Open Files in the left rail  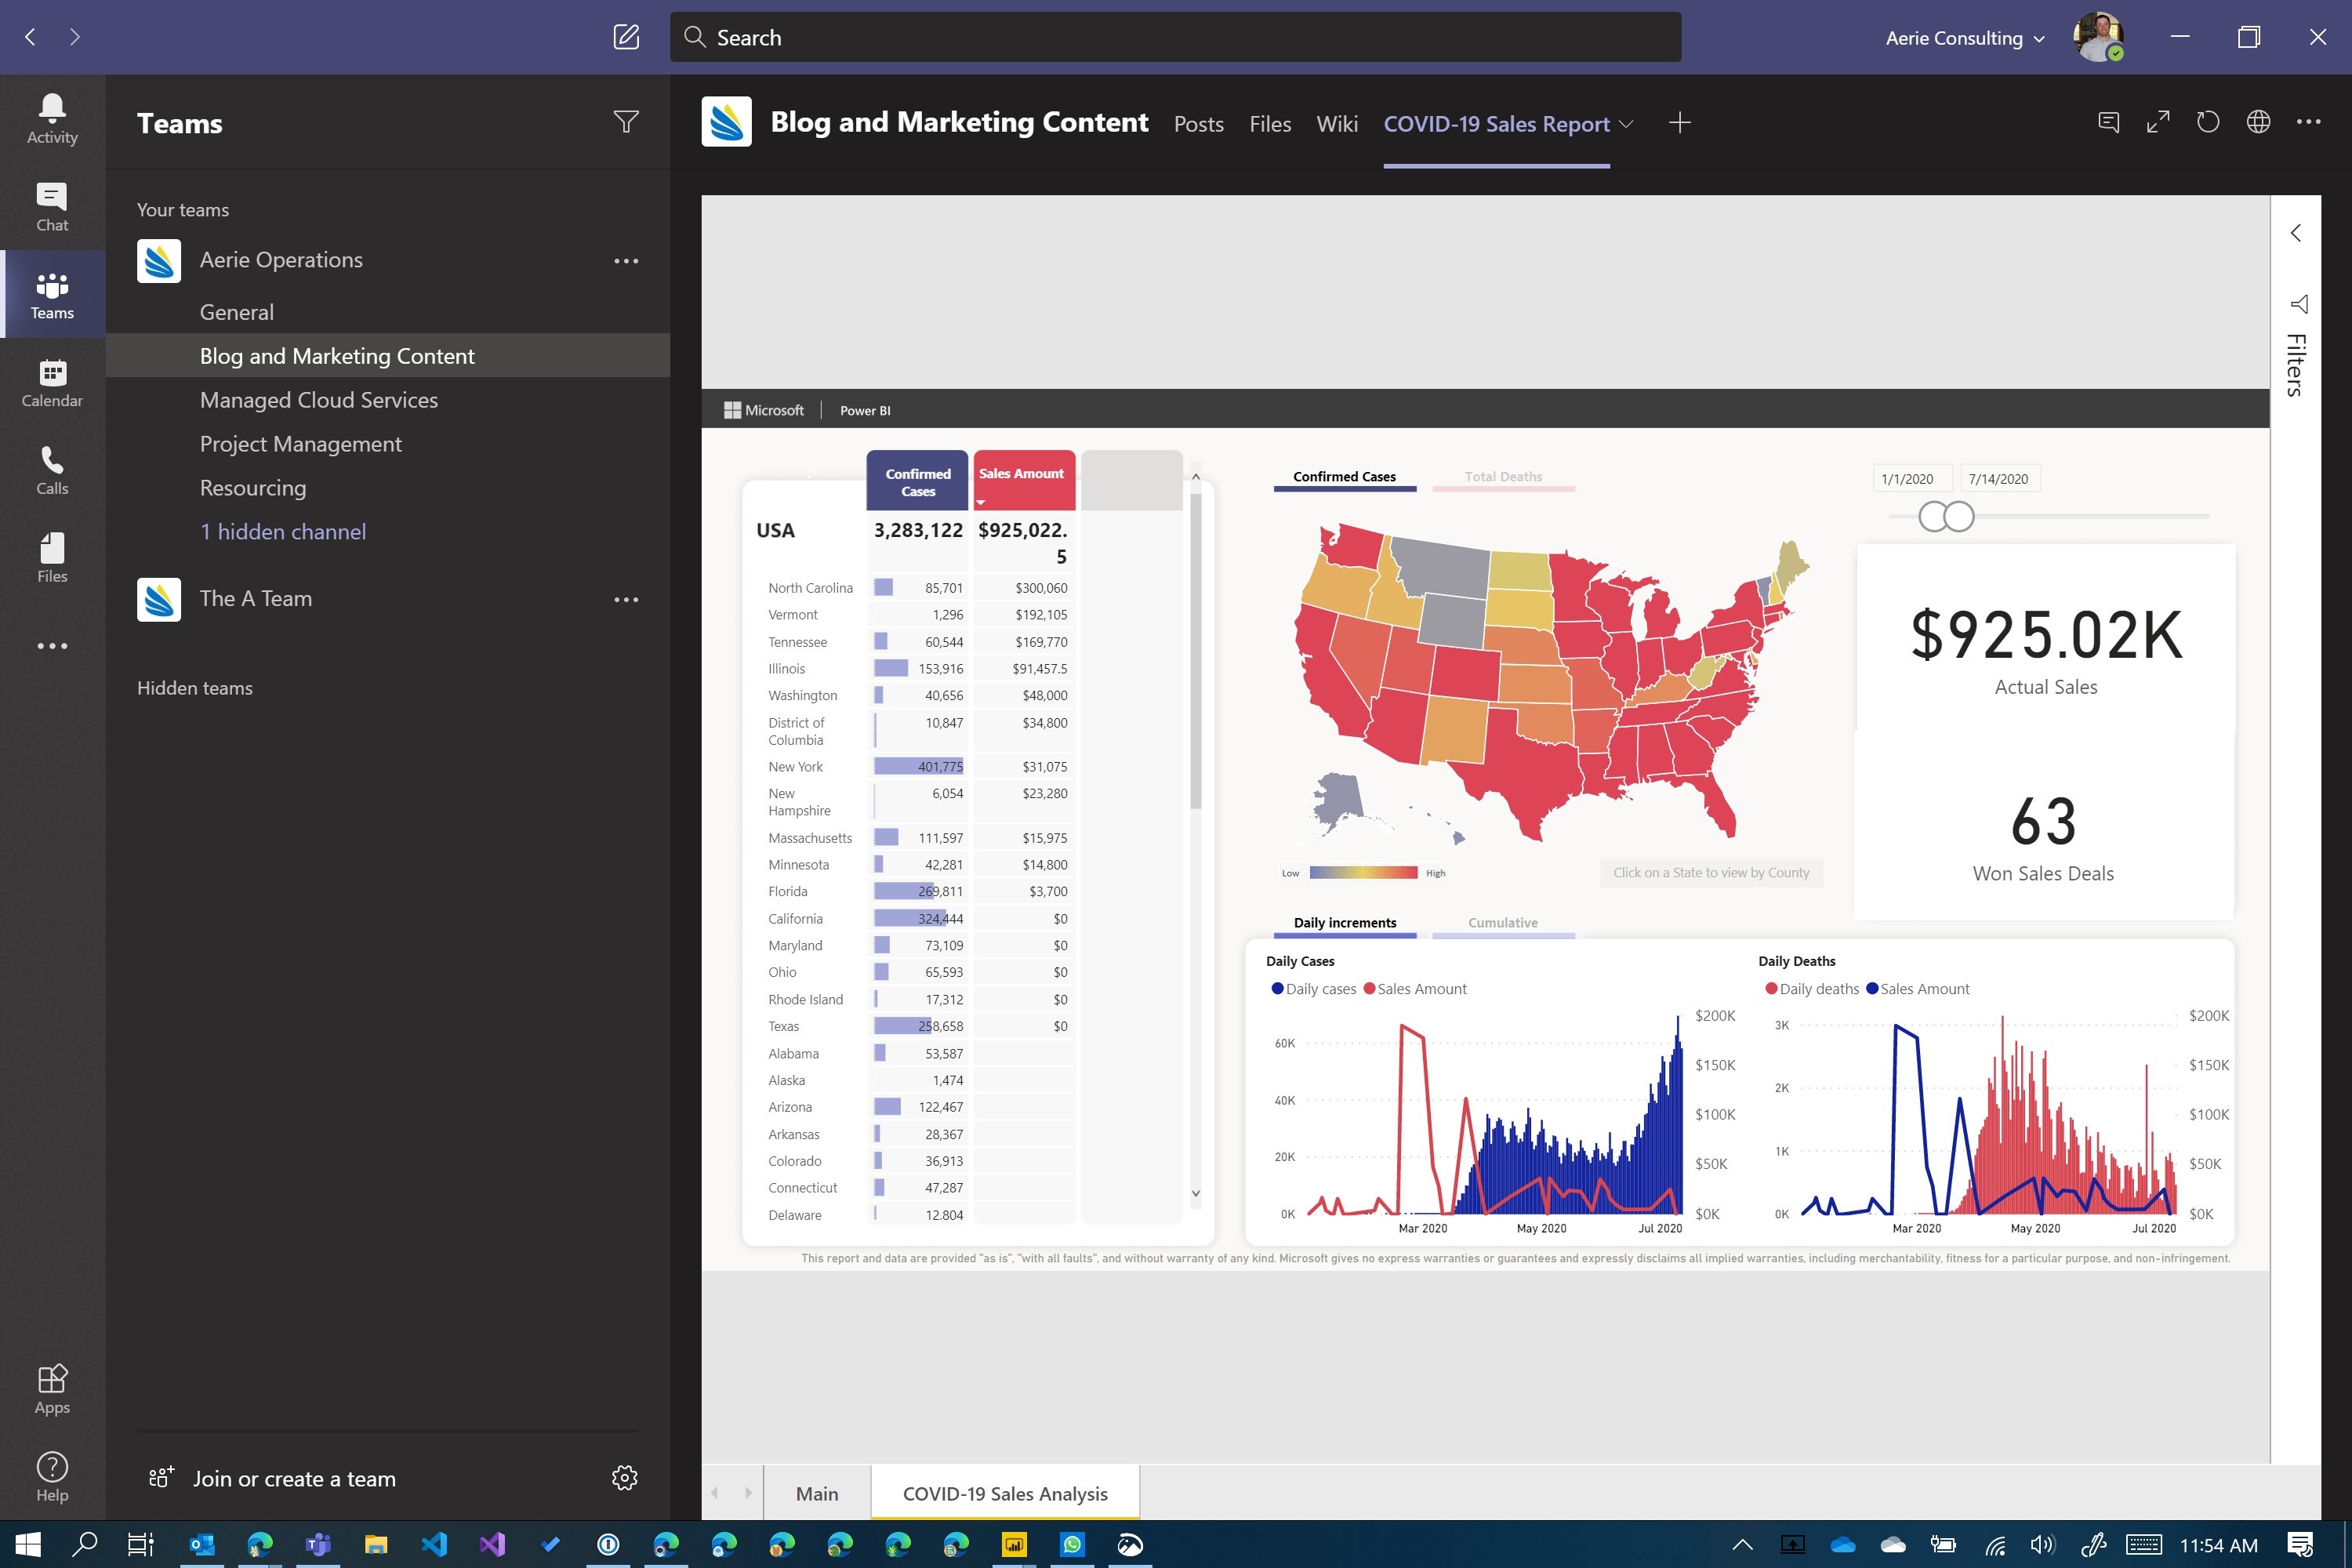pyautogui.click(x=52, y=558)
